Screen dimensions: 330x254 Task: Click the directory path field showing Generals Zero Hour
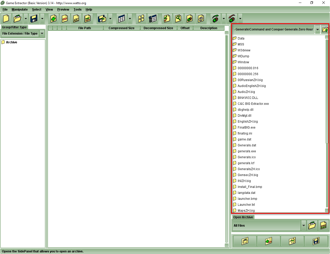[x=273, y=29]
